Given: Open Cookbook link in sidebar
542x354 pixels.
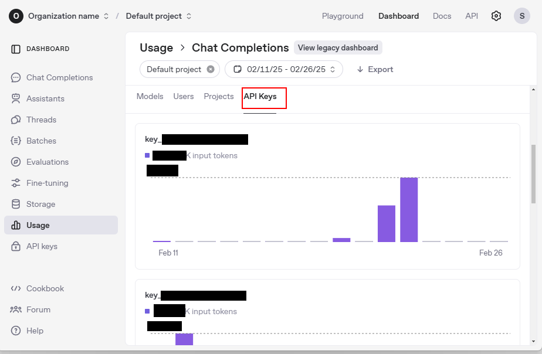Looking at the screenshot, I should coord(45,288).
